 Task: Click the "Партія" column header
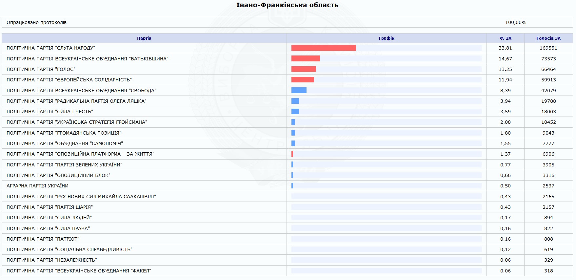coord(144,38)
